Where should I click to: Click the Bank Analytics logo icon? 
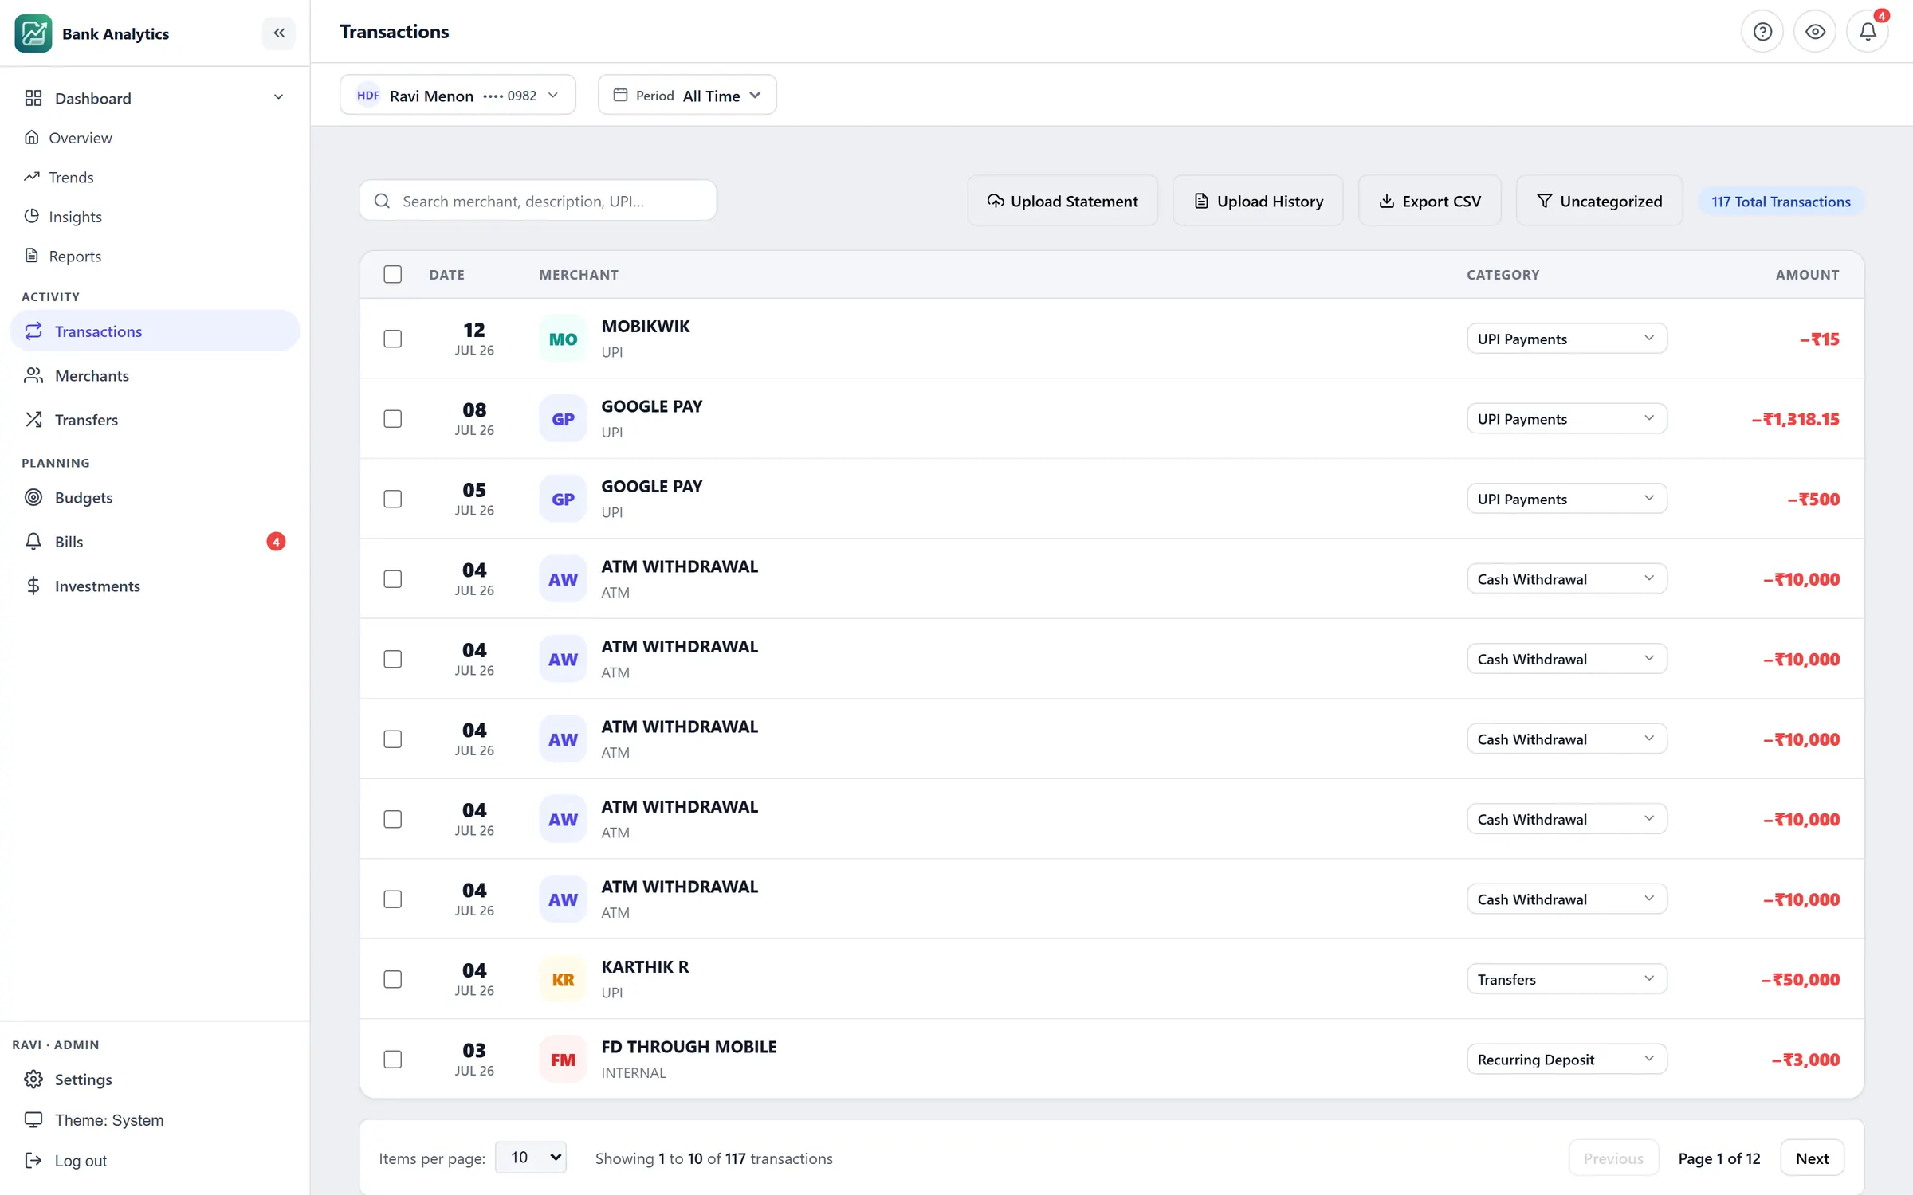coord(33,33)
